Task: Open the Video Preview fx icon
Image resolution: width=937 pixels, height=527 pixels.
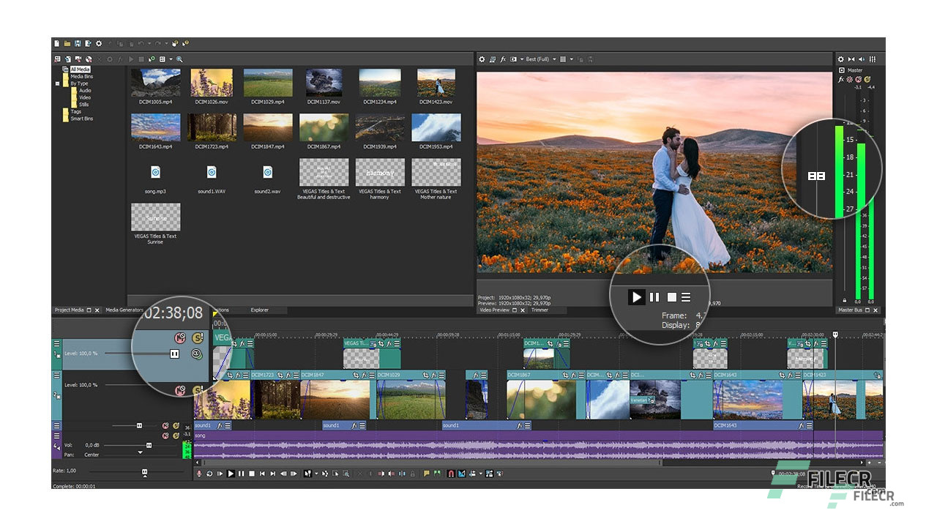Action: (x=503, y=59)
